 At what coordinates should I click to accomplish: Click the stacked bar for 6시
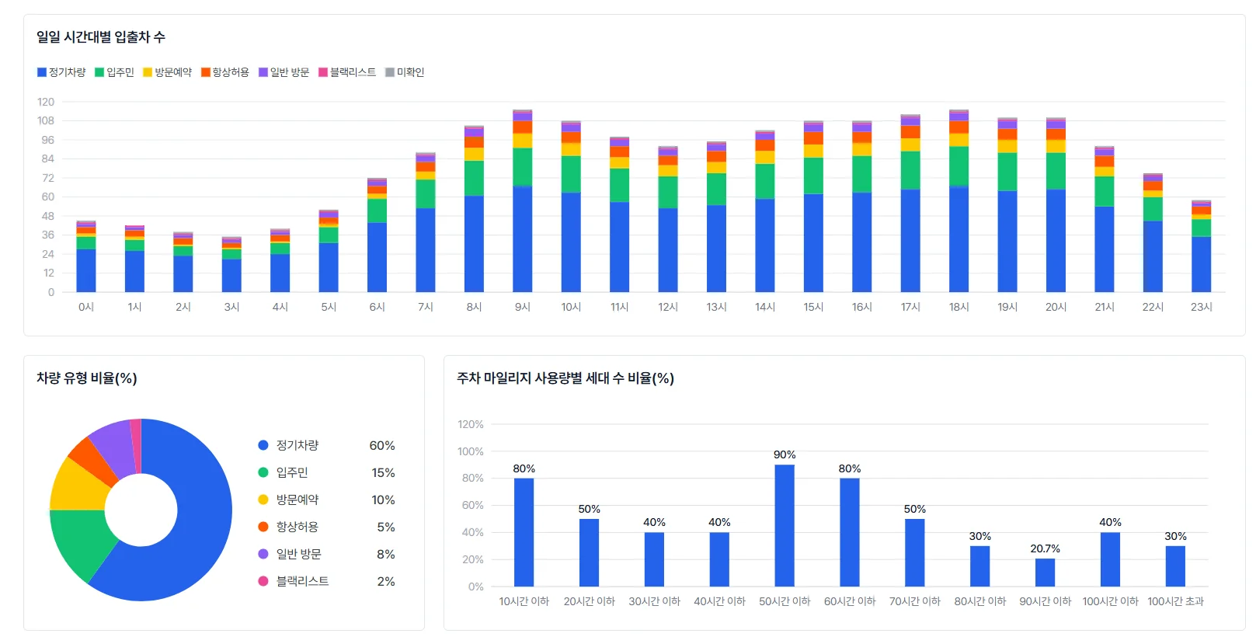point(377,235)
